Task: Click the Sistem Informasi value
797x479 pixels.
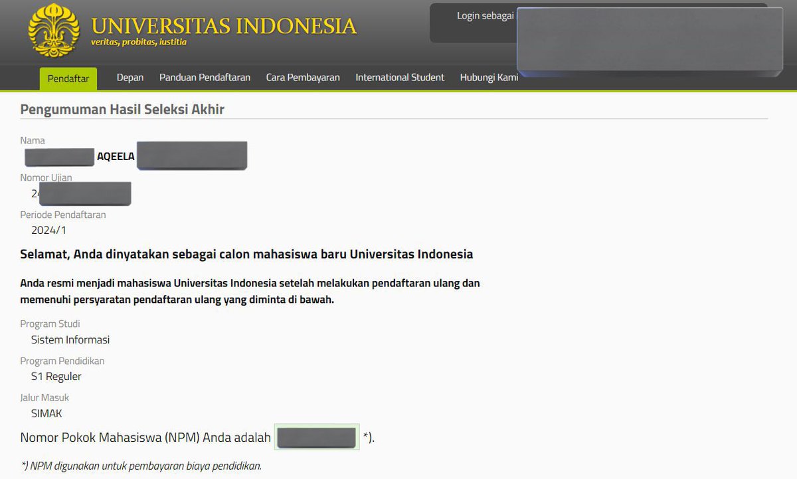Action: (70, 339)
